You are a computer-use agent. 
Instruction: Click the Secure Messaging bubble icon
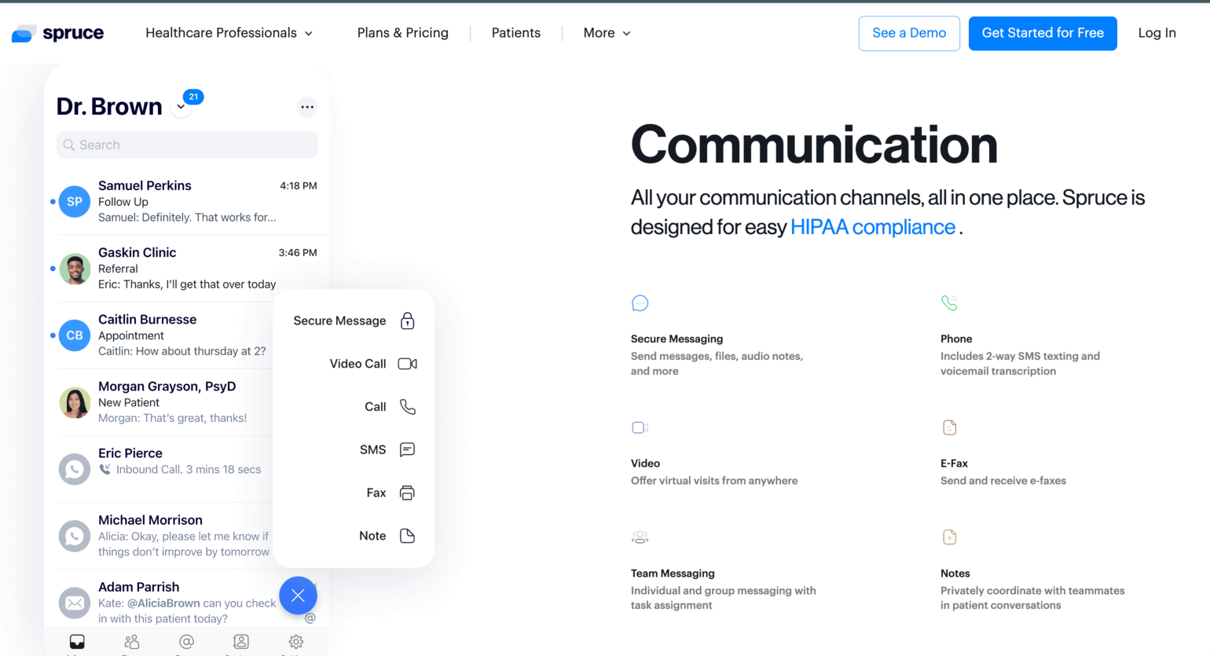(x=640, y=303)
